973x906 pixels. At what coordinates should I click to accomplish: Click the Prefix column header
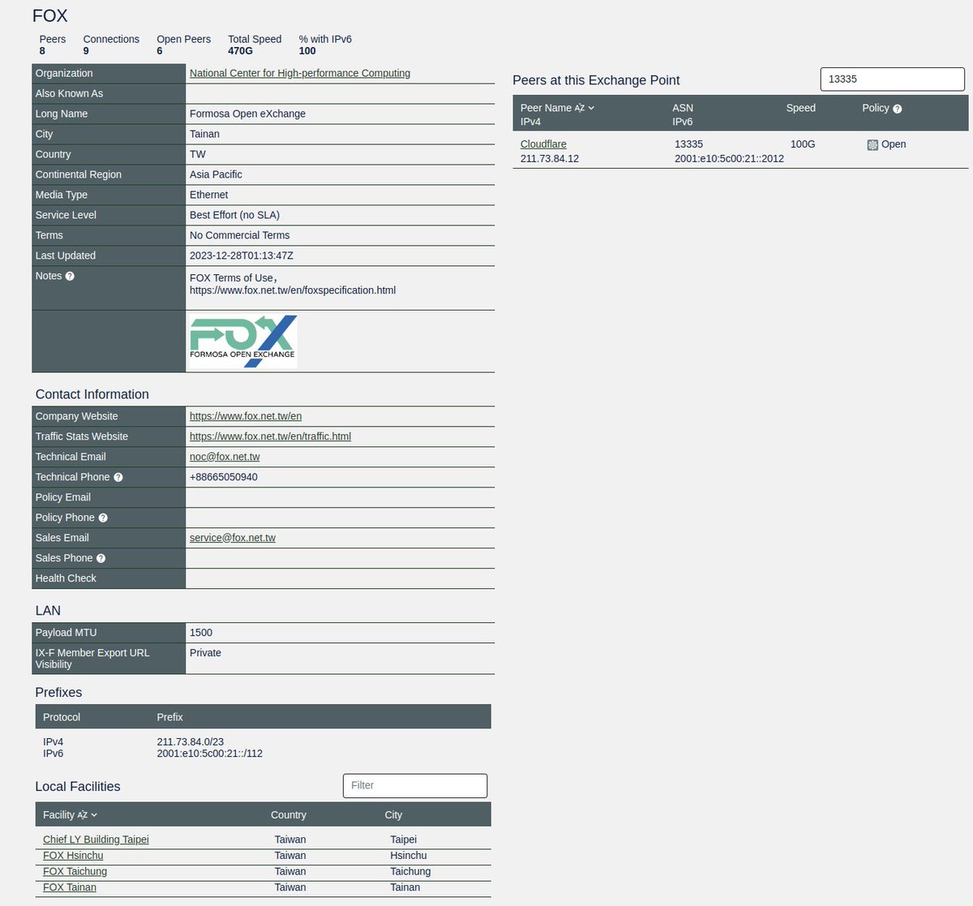[169, 718]
